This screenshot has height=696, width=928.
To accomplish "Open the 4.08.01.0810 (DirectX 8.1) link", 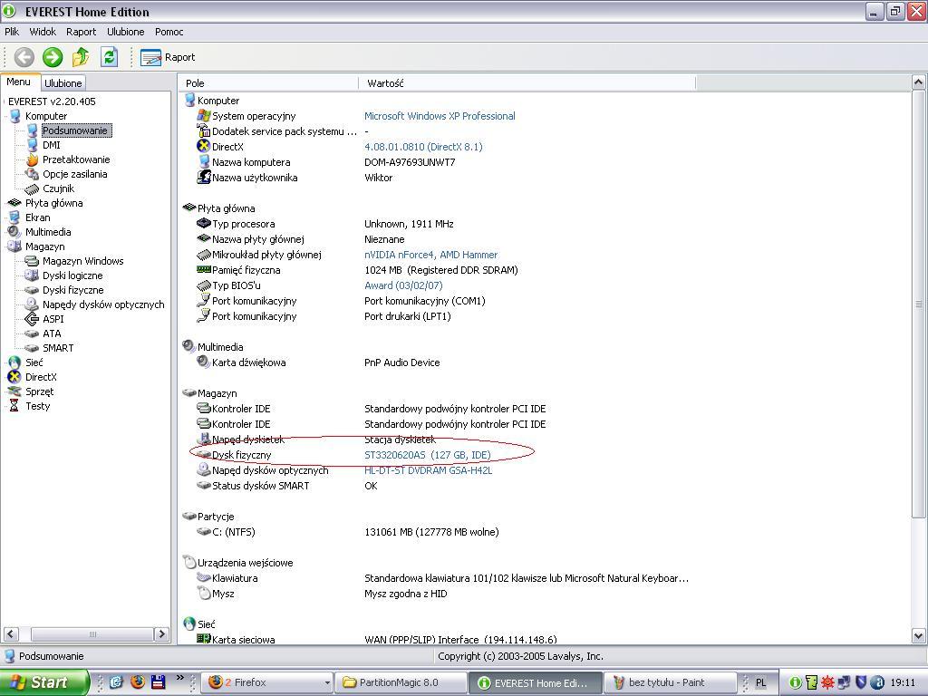I will point(423,147).
